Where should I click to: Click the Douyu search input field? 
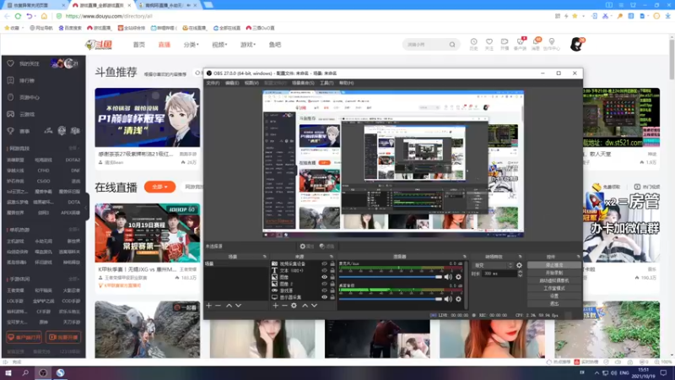pos(426,45)
